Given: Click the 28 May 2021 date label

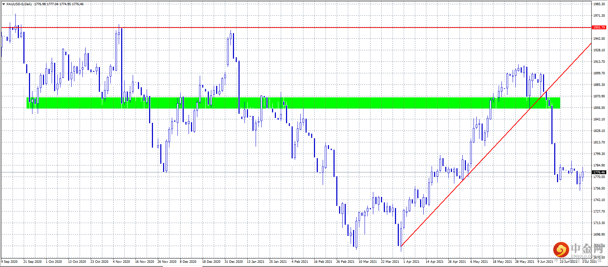Looking at the screenshot, I should [x=525, y=262].
